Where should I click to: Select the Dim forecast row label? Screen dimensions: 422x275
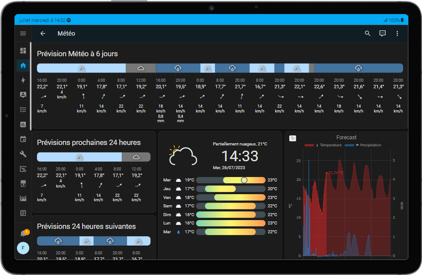click(x=167, y=215)
